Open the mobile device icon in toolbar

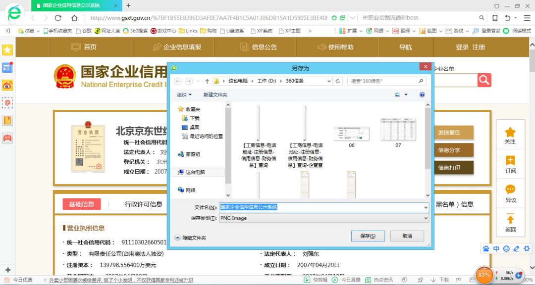click(x=495, y=18)
